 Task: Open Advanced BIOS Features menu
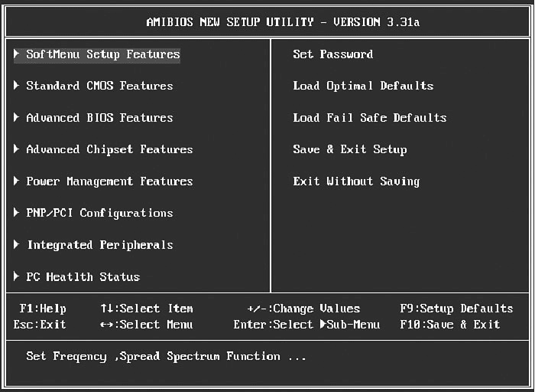tap(99, 118)
